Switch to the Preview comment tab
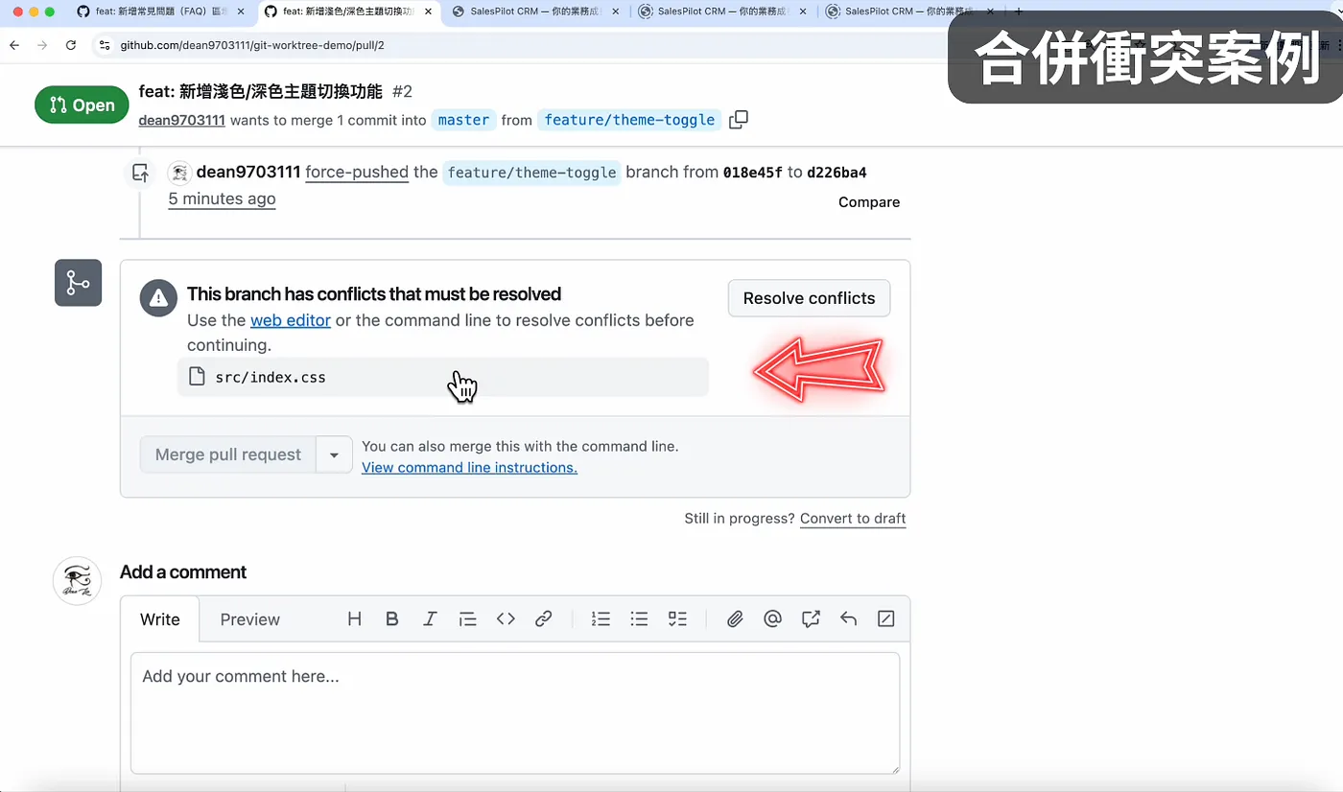1343x792 pixels. click(250, 619)
